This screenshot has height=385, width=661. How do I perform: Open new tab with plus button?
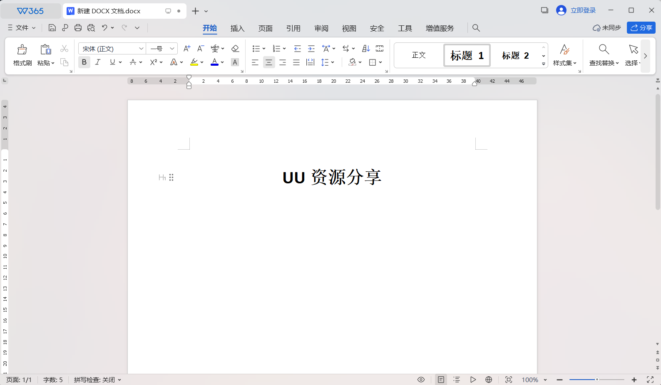tap(195, 11)
